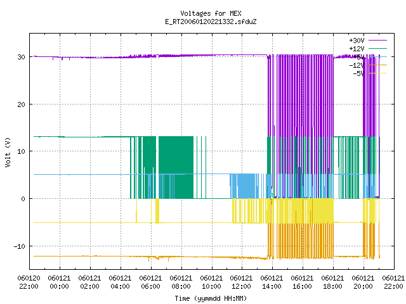The height and width of the screenshot is (304, 406).
Task: Click the x-axis label 060121 18:00
Action: click(332, 282)
